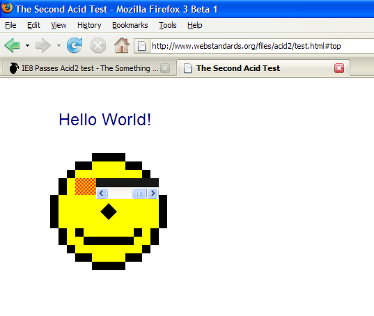The height and width of the screenshot is (316, 374).
Task: Open the Bookmarks menu
Action: click(x=130, y=25)
